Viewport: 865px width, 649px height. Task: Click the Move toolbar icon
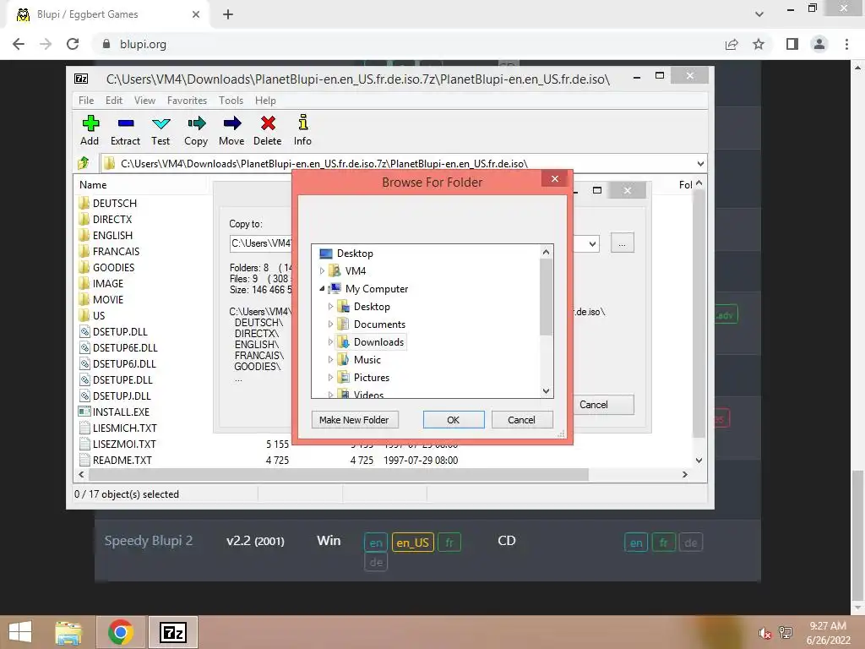(231, 123)
